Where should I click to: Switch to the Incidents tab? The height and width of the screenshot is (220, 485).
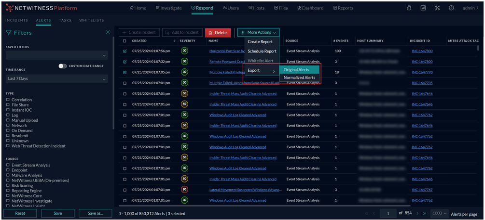click(17, 20)
